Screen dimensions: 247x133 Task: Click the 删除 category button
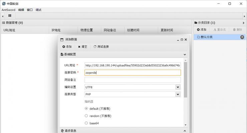click(x=238, y=30)
